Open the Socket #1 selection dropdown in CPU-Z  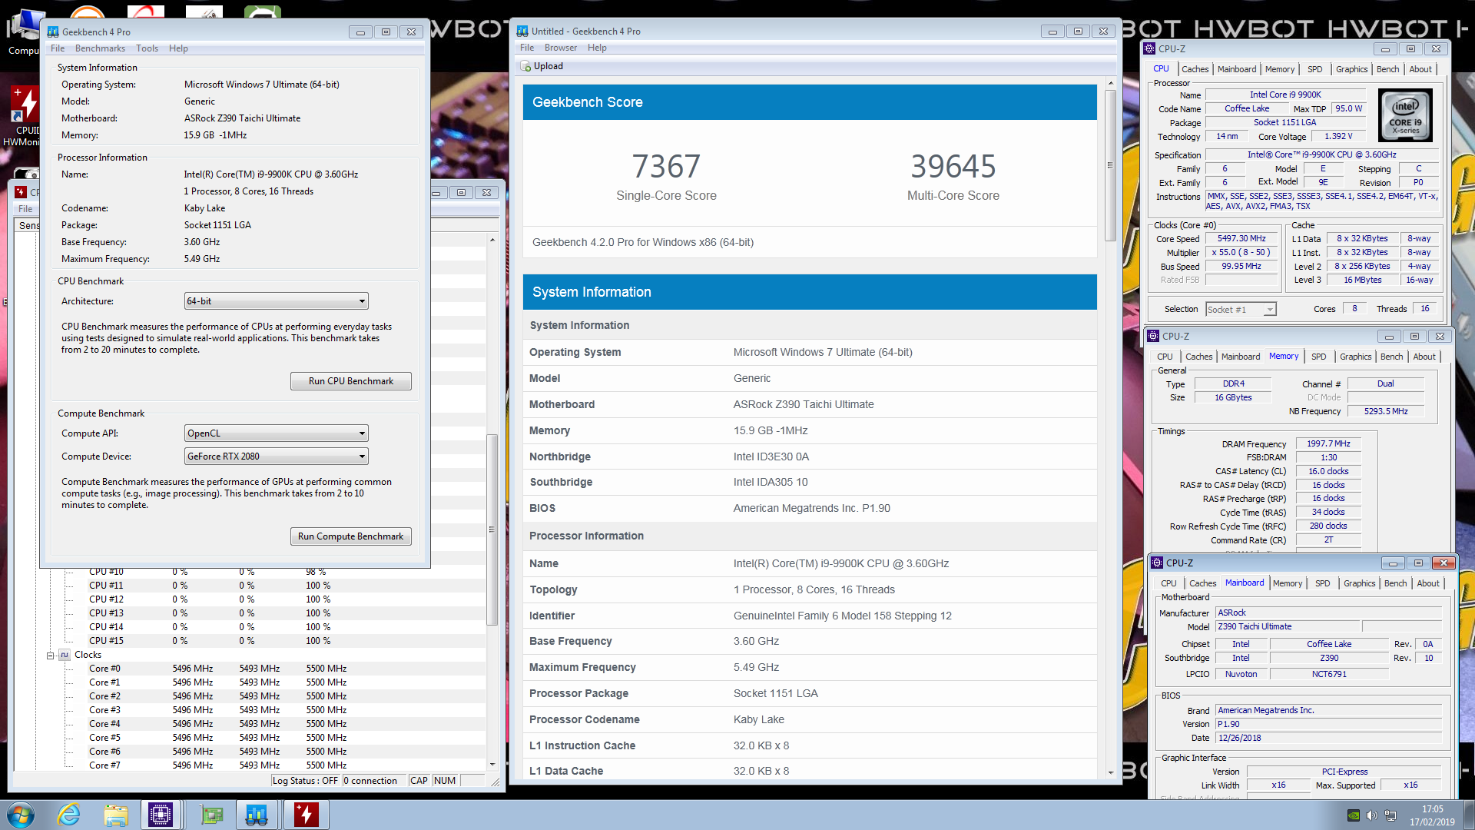[x=1241, y=309]
